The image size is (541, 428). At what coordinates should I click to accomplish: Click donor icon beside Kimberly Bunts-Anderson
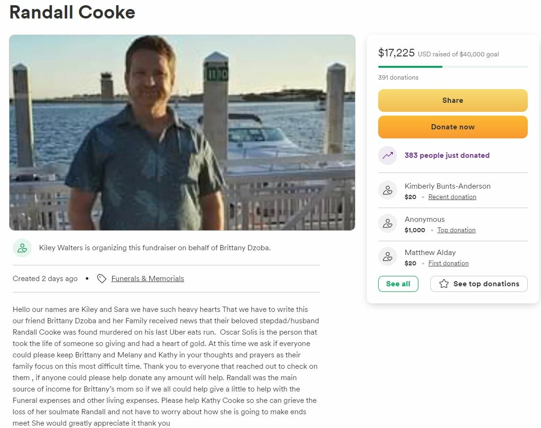point(388,190)
